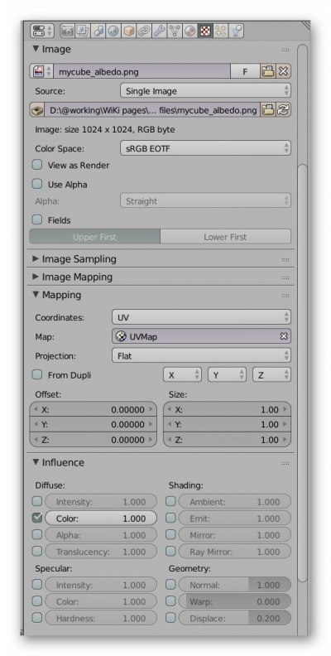Open the Object Data tab (triangle mesh icon)
The height and width of the screenshot is (656, 331).
coord(175,31)
